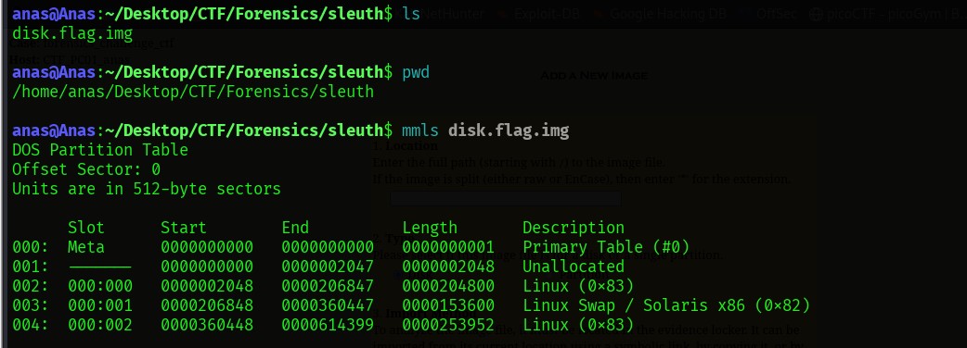
Task: Click the 'Meta' slot in row 000
Action: pyautogui.click(x=86, y=247)
